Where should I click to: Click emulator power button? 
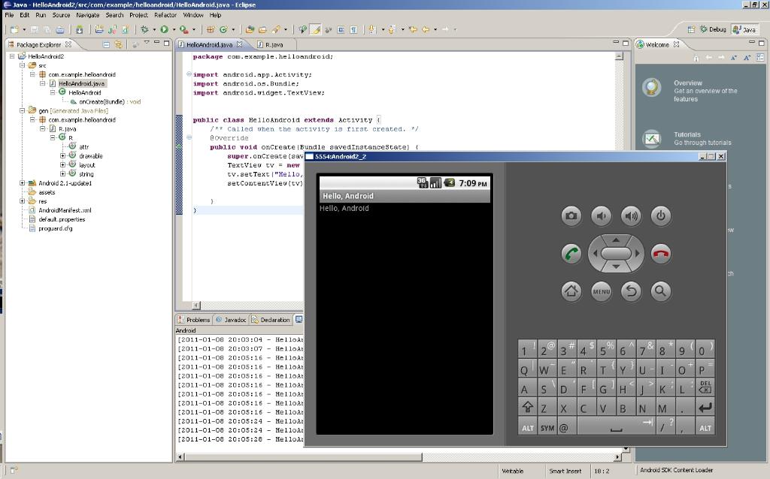click(x=661, y=215)
